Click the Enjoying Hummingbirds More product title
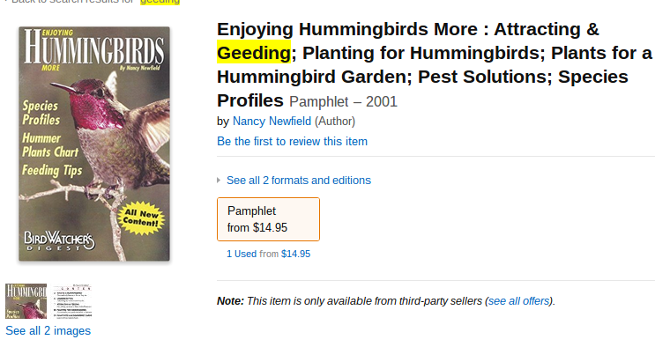The width and height of the screenshot is (655, 347). click(x=435, y=64)
